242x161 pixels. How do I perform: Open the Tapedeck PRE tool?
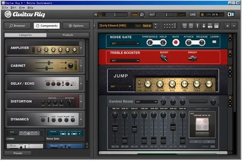pos(185,25)
